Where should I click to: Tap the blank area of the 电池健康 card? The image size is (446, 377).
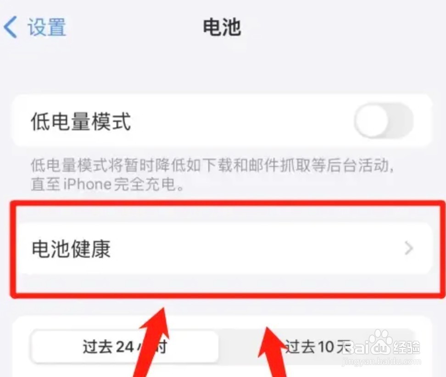point(256,248)
